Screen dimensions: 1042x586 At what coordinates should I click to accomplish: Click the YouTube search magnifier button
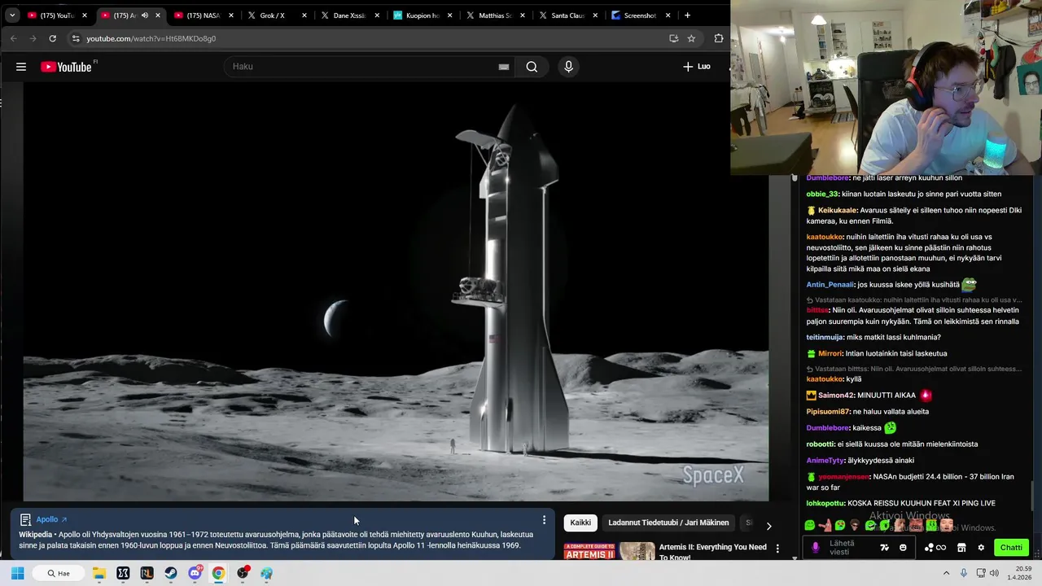pos(532,67)
